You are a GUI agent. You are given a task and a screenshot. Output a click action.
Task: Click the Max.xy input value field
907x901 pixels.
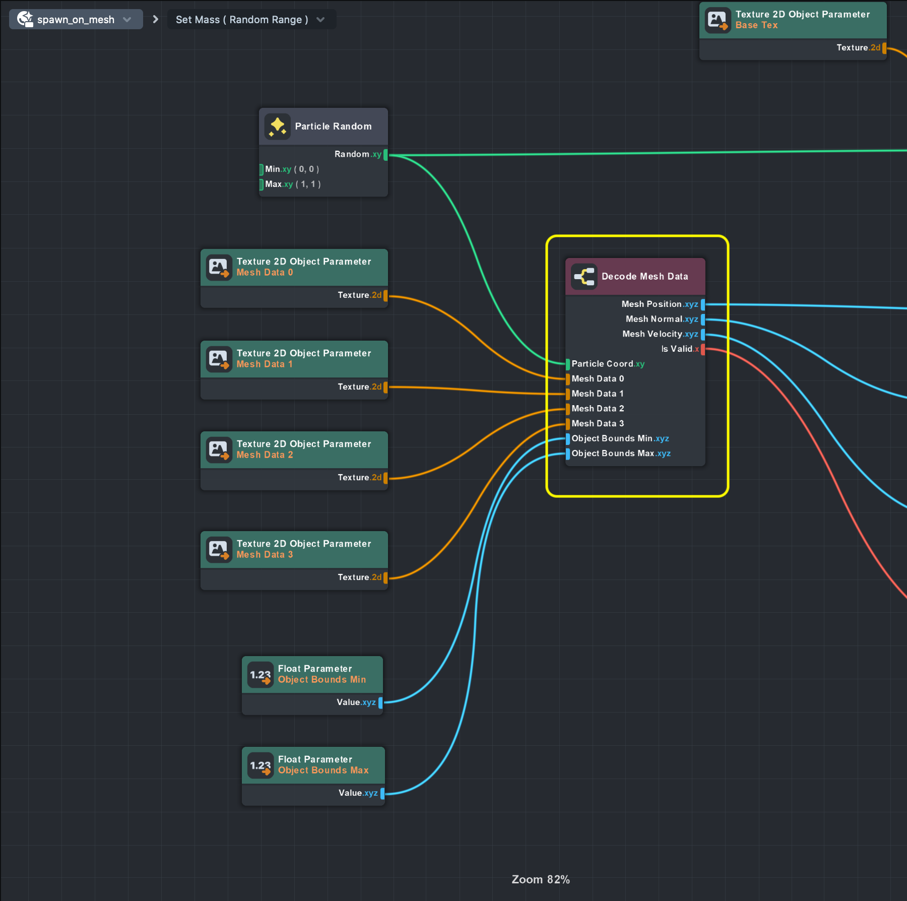pos(308,184)
